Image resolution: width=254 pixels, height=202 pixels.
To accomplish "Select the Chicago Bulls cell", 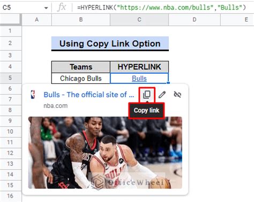I will pos(81,79).
